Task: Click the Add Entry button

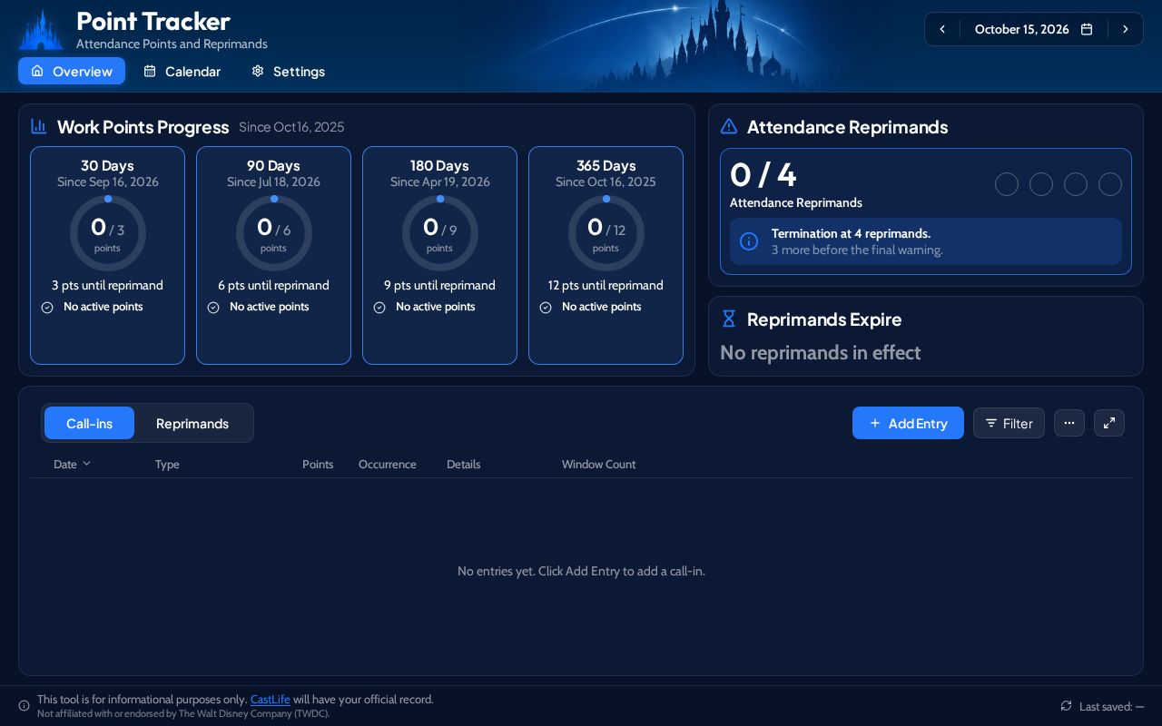Action: pyautogui.click(x=908, y=423)
